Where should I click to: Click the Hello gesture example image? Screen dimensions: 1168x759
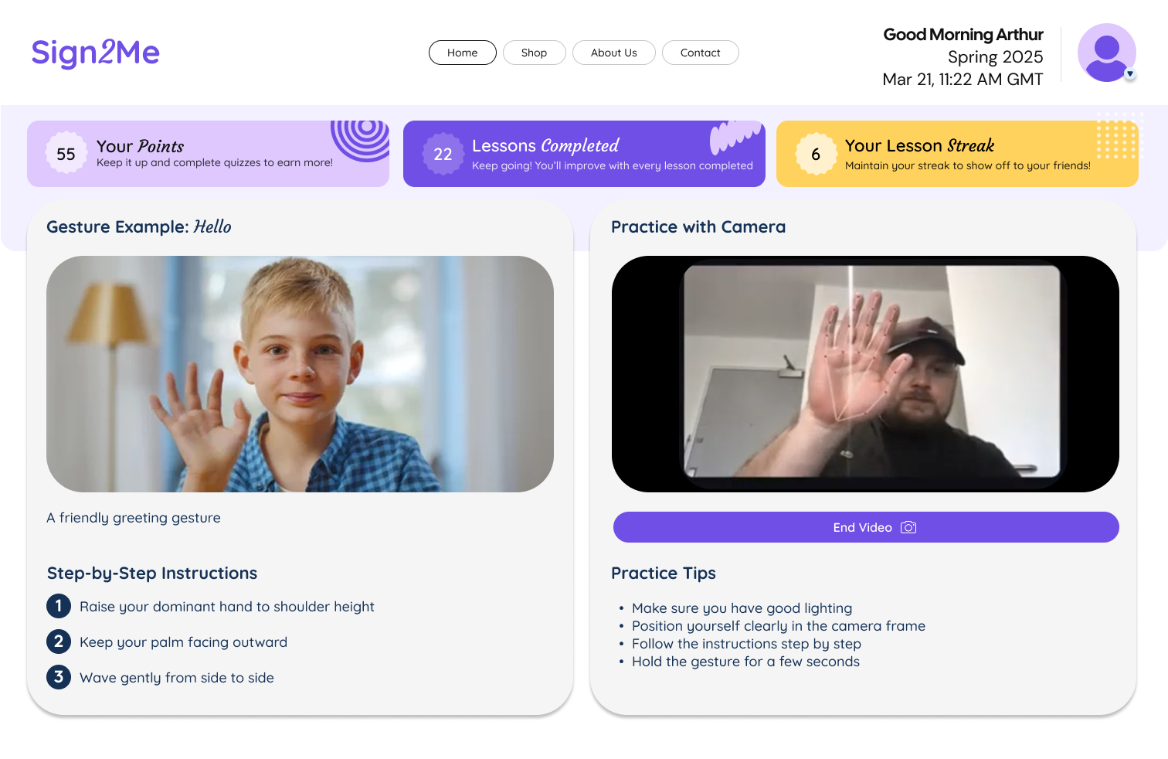(x=300, y=374)
